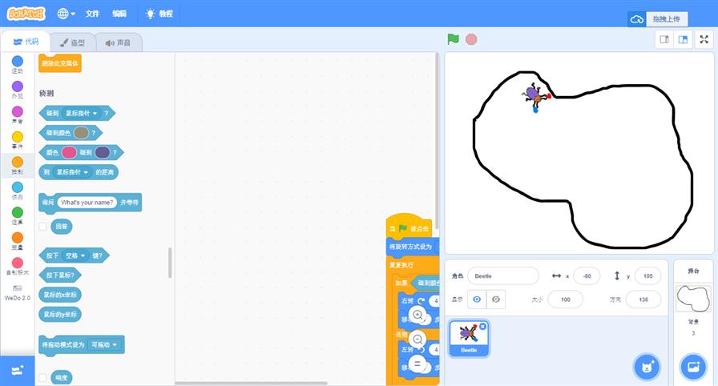The image size is (718, 386).
Task: Click the orange delete this clone block
Action: click(x=60, y=63)
